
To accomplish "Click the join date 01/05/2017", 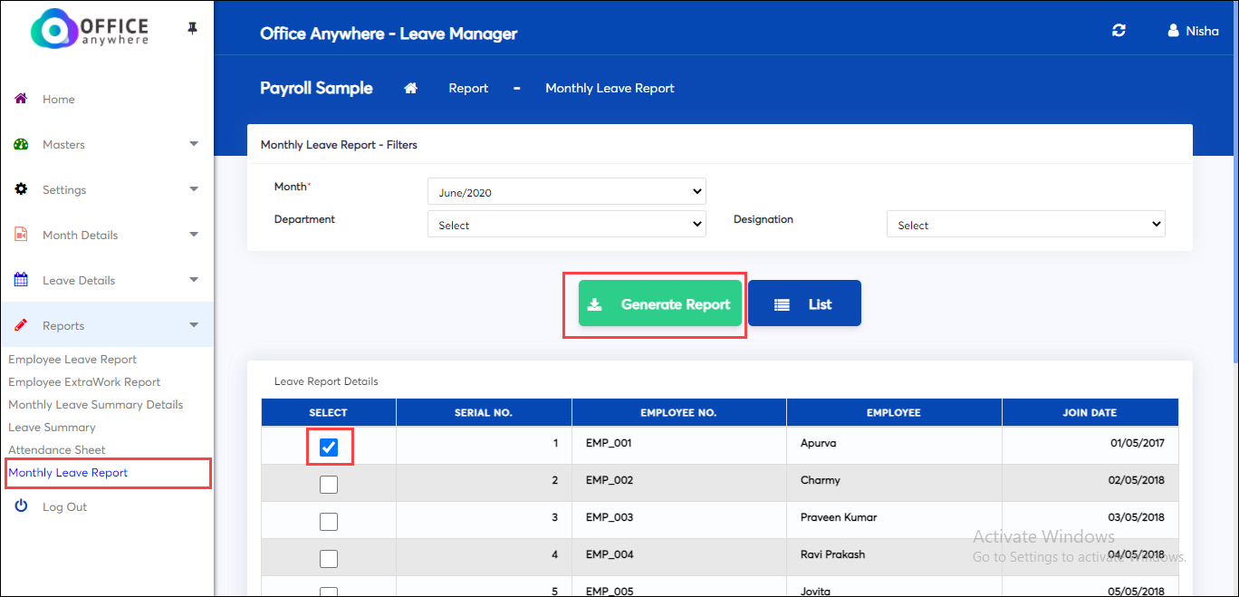I will [x=1136, y=444].
